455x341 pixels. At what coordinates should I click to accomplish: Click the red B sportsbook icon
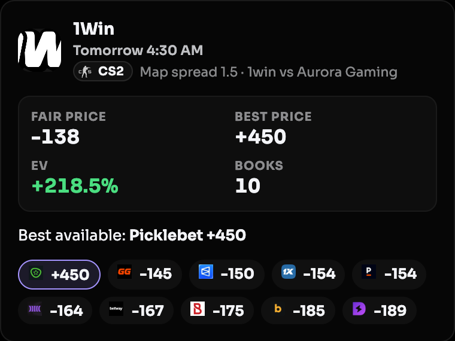click(x=198, y=309)
